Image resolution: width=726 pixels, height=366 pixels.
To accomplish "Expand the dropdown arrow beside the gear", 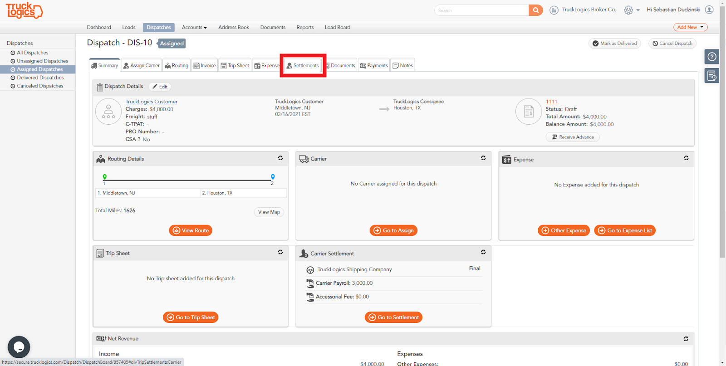I will click(638, 10).
